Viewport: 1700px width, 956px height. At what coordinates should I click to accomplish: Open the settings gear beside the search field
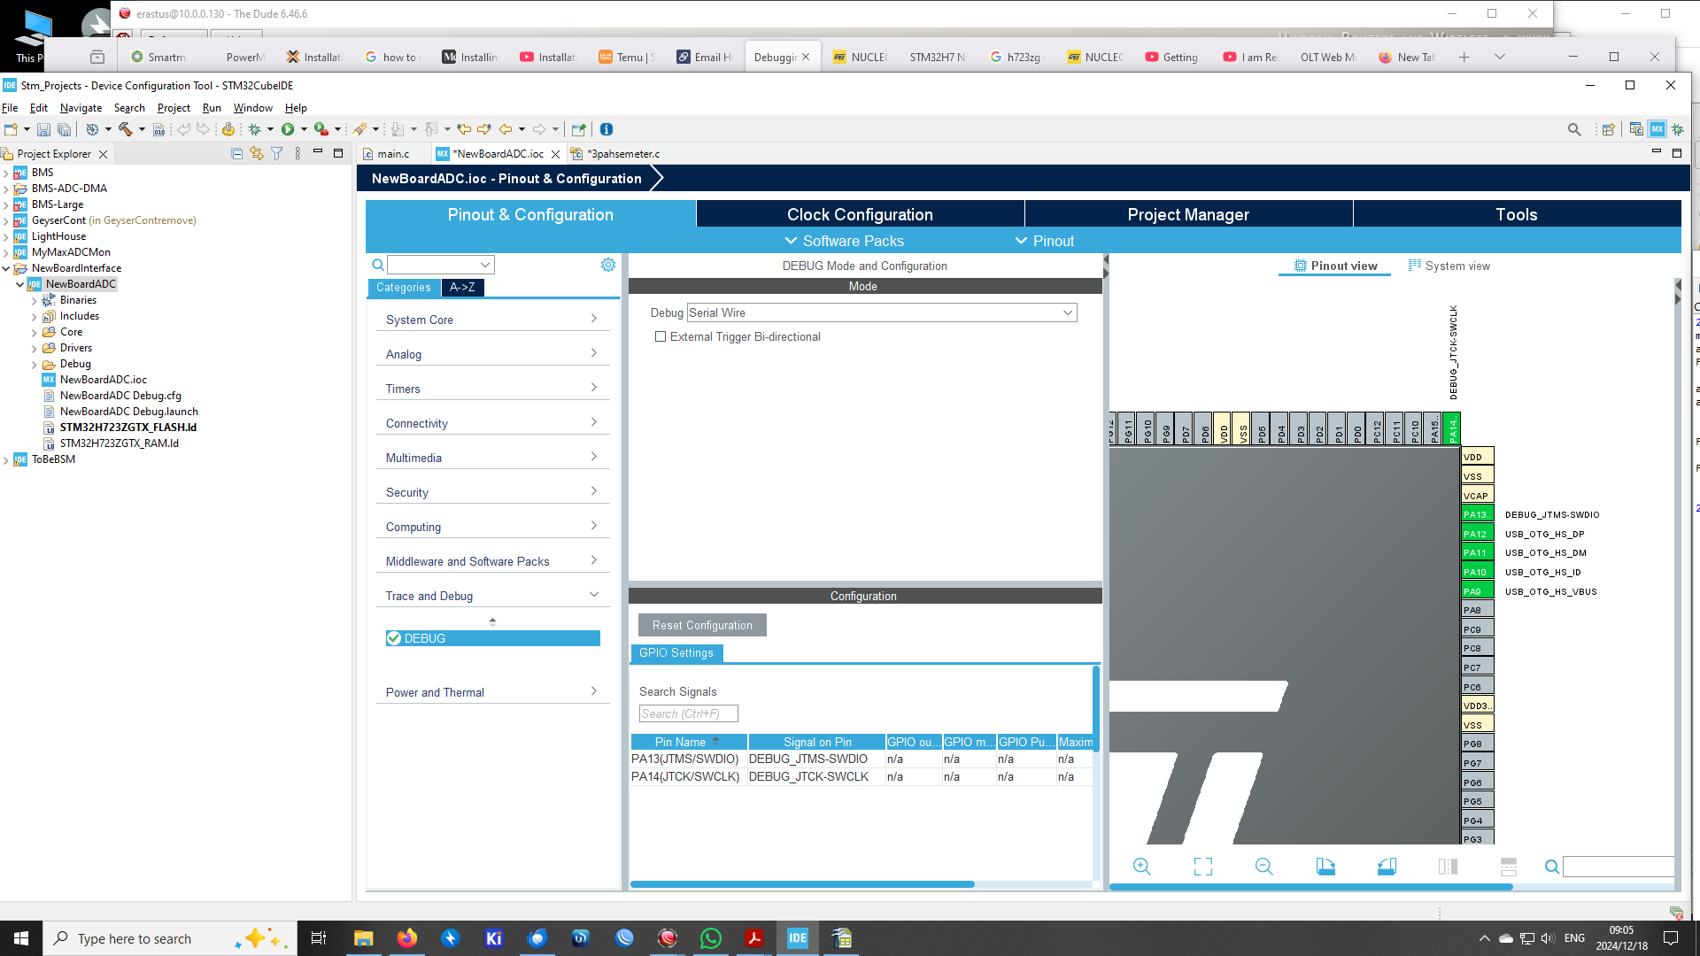607,264
